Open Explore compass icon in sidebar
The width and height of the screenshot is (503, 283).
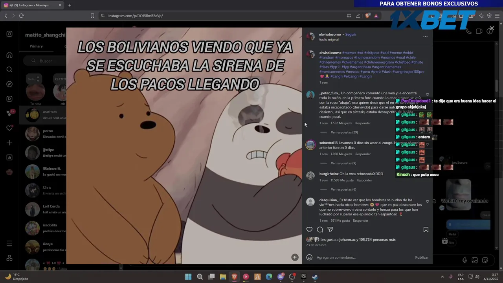(9, 84)
